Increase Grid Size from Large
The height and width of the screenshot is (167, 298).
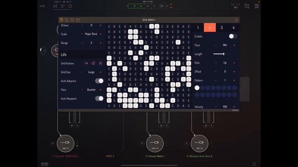pyautogui.click(x=101, y=72)
